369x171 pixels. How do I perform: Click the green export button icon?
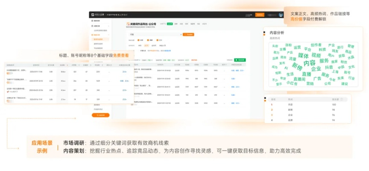[240, 60]
